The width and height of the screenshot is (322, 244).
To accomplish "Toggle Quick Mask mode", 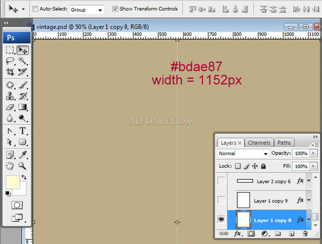I will coord(17,205).
